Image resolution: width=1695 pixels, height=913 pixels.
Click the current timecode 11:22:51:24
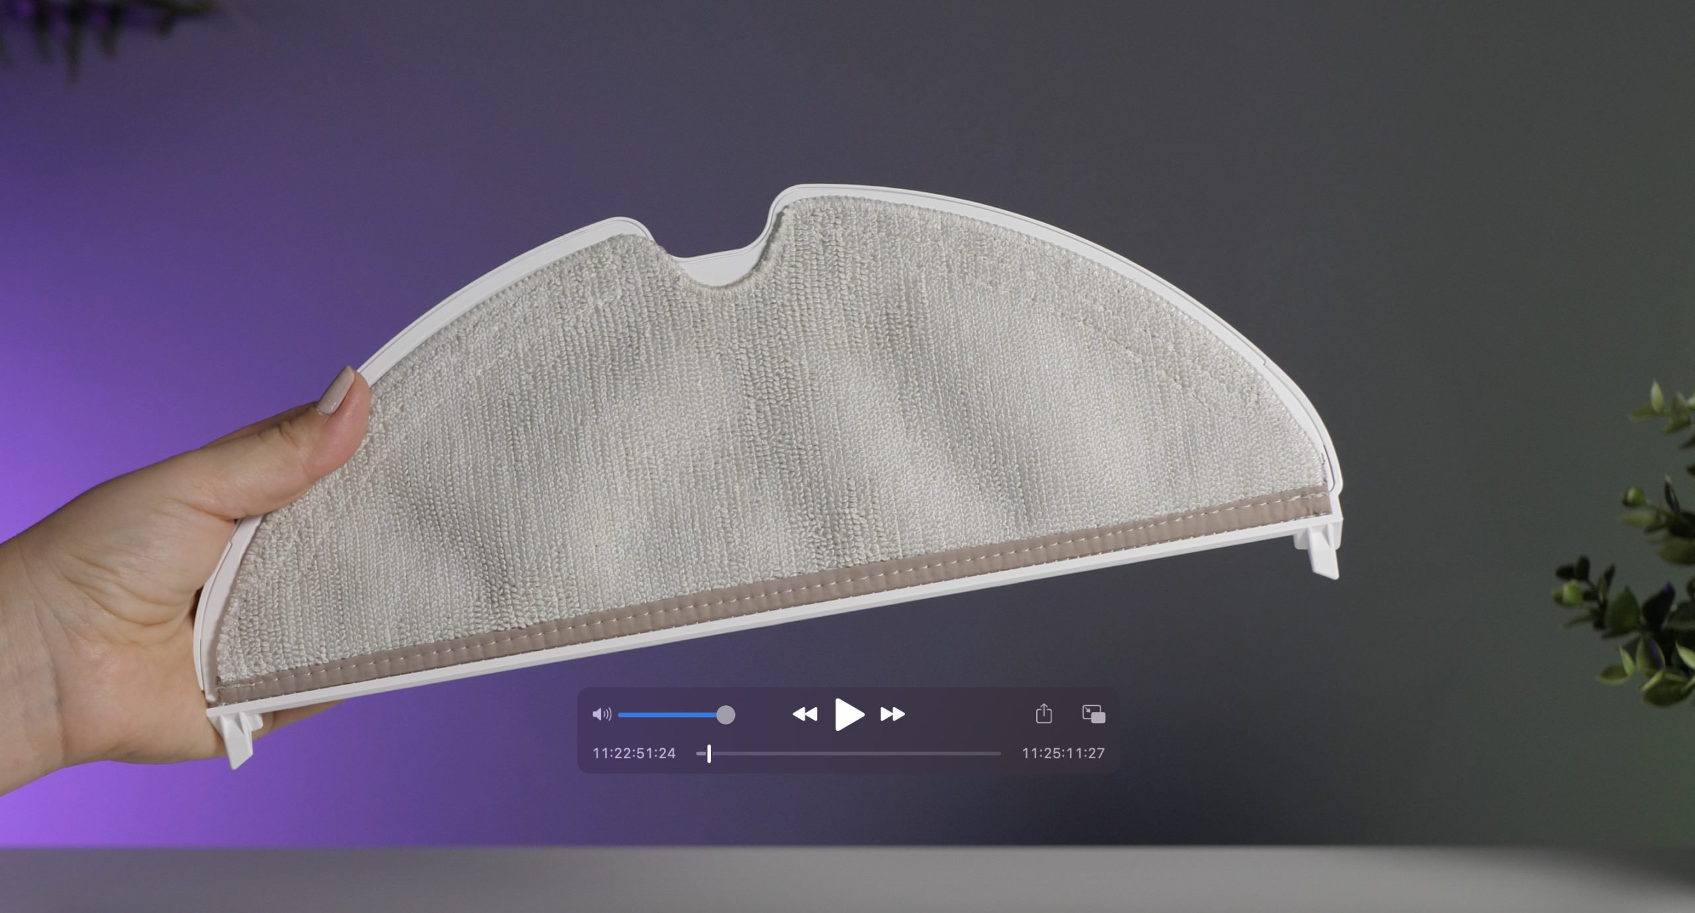634,753
